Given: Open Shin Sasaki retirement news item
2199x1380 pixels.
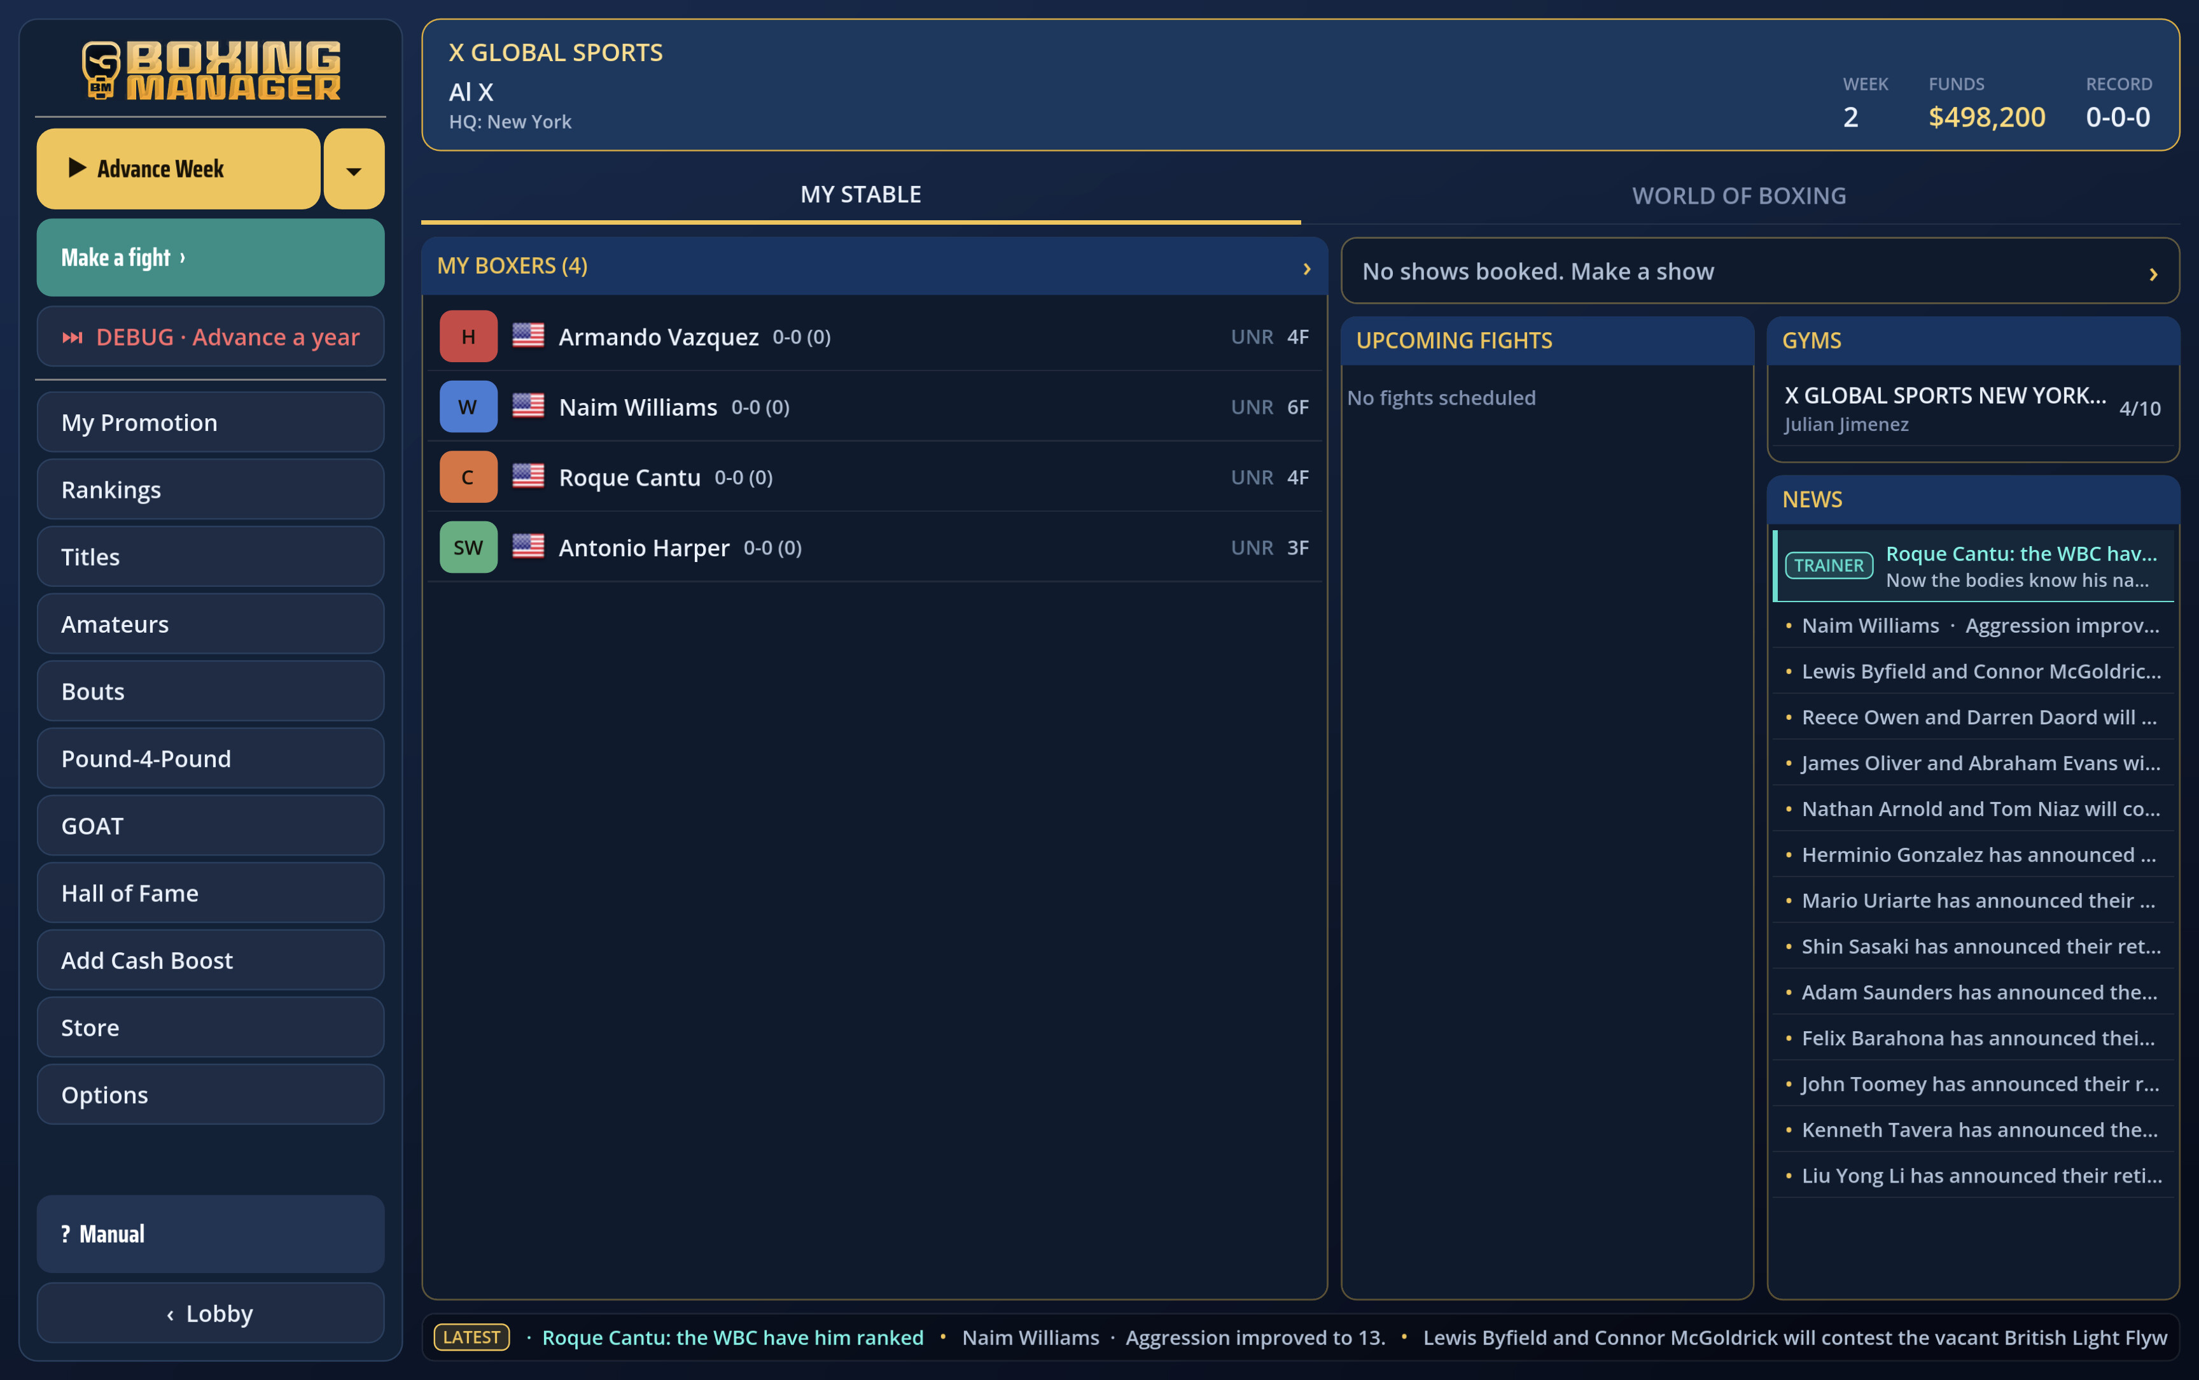Looking at the screenshot, I should coord(1974,947).
